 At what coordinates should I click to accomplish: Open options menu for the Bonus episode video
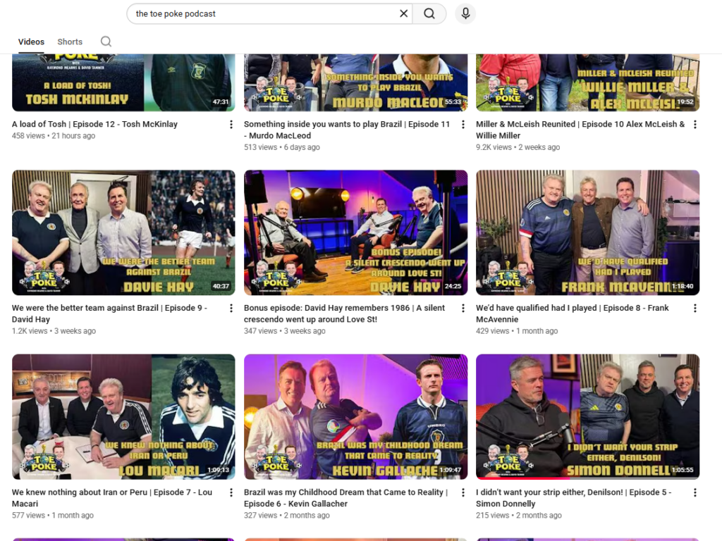(x=463, y=309)
